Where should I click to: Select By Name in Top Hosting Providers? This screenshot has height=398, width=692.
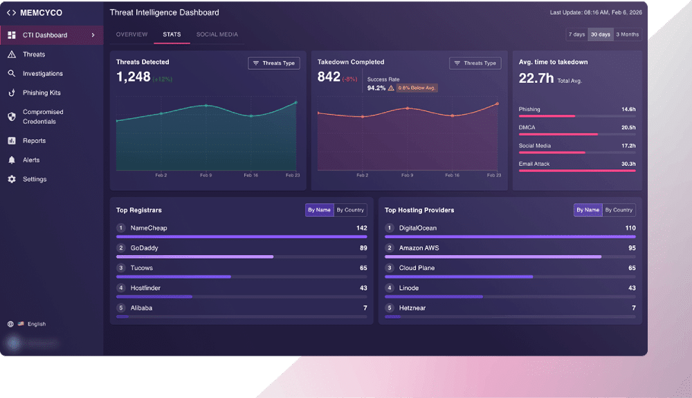tap(588, 210)
